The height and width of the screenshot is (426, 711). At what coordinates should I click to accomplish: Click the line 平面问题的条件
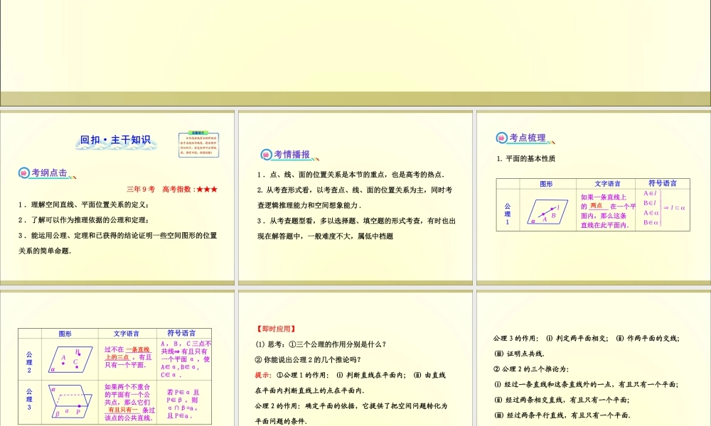(x=281, y=421)
